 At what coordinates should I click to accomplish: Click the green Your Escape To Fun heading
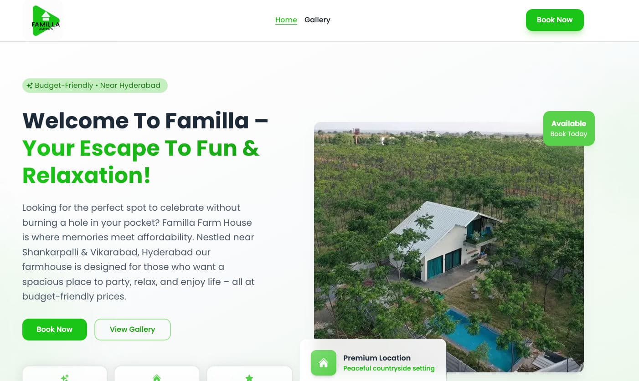point(141,162)
